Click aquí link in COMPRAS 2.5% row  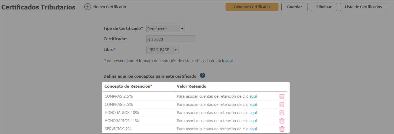(253, 96)
